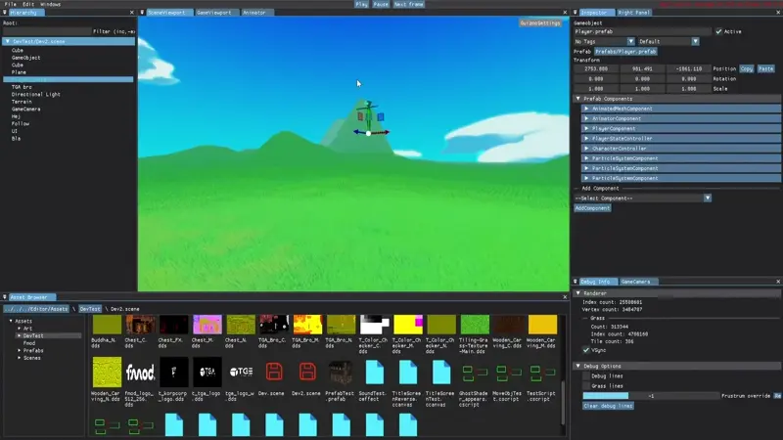Collapse the Prefab Components section

point(578,99)
